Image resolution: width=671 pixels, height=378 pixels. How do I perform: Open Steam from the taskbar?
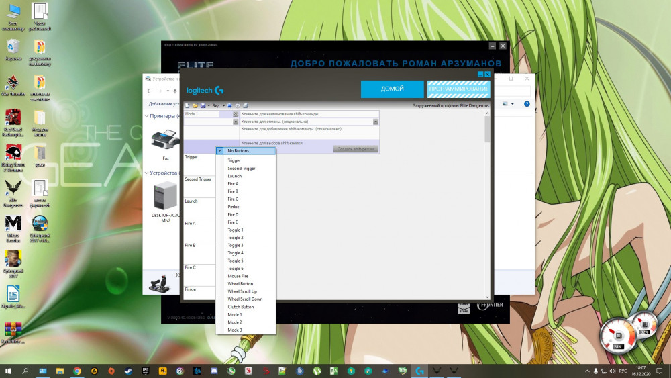pyautogui.click(x=129, y=371)
